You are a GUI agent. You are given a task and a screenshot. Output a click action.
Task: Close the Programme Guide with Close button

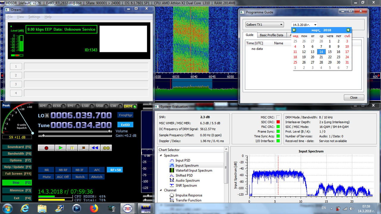[x=354, y=97]
